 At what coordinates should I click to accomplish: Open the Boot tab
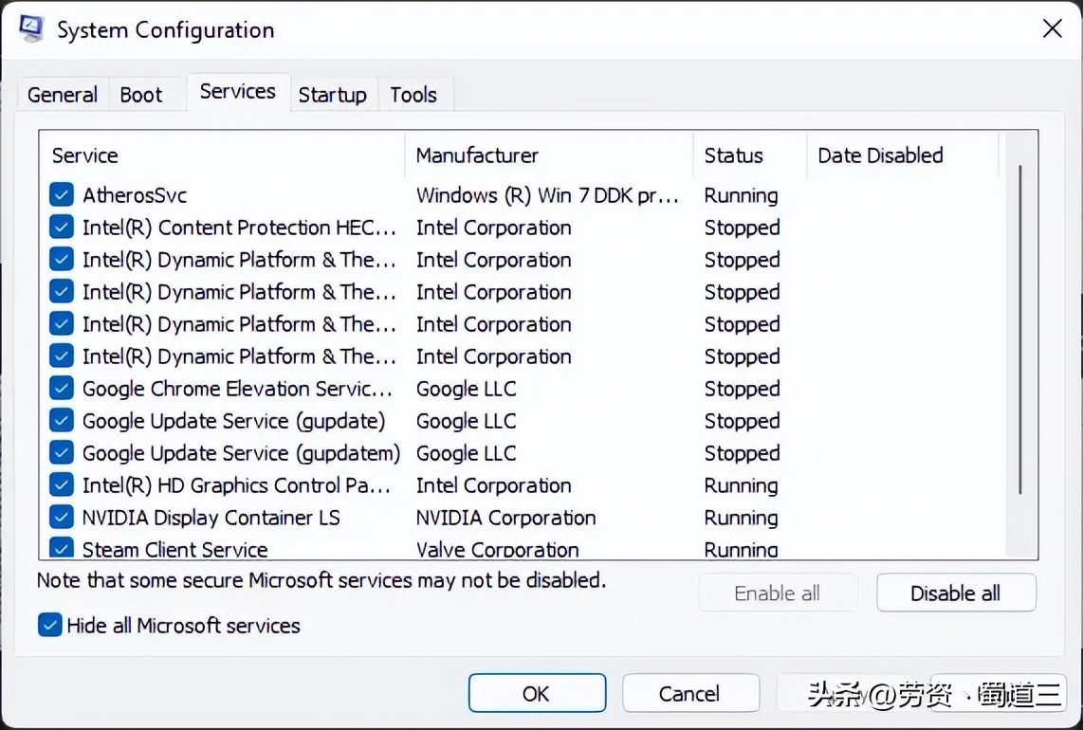click(141, 95)
